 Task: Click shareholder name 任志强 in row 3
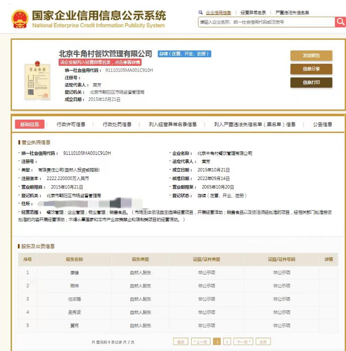pos(74,299)
